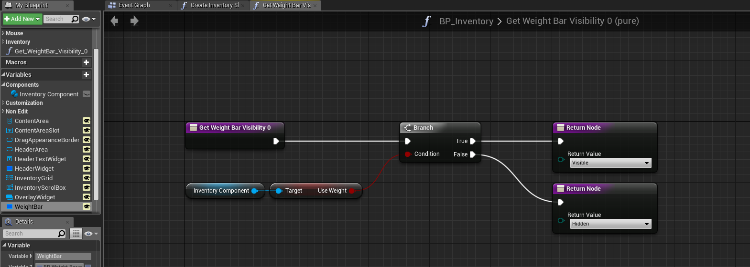Viewport: 750px width, 267px height.
Task: Toggle visibility eye for OverlayWidget variable
Action: tap(87, 197)
